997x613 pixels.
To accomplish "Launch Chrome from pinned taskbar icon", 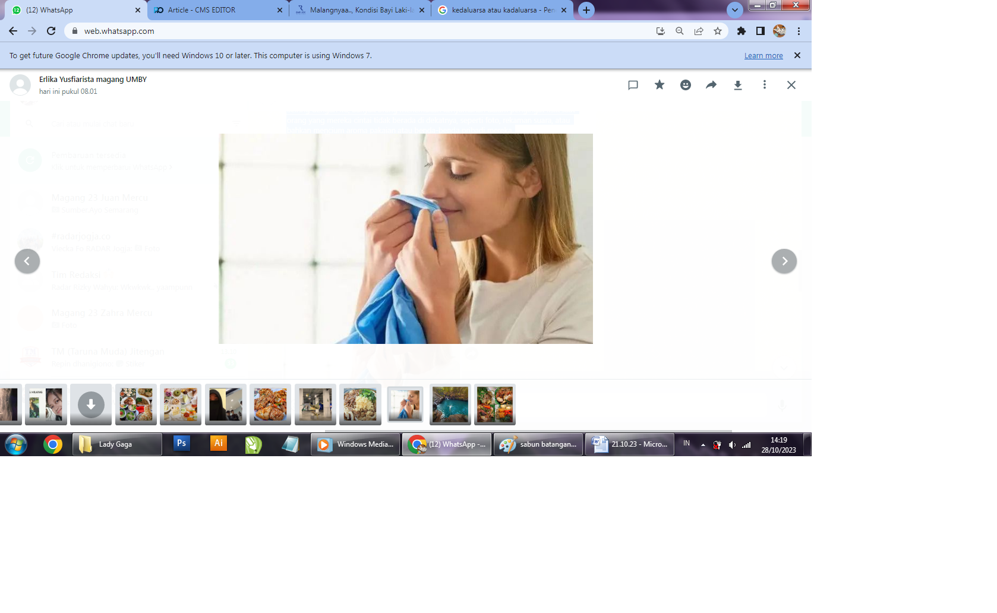I will tap(53, 444).
